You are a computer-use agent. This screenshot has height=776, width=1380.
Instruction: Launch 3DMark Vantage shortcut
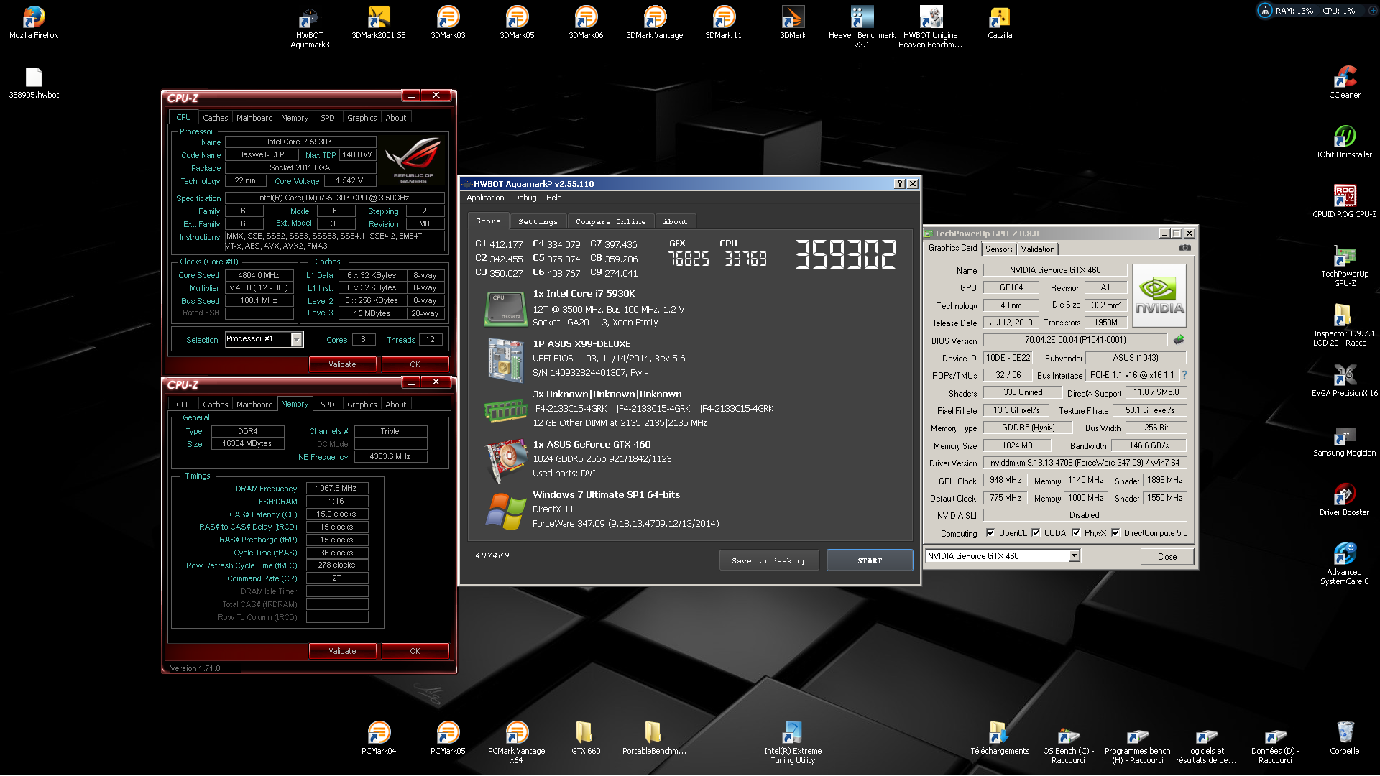[655, 22]
